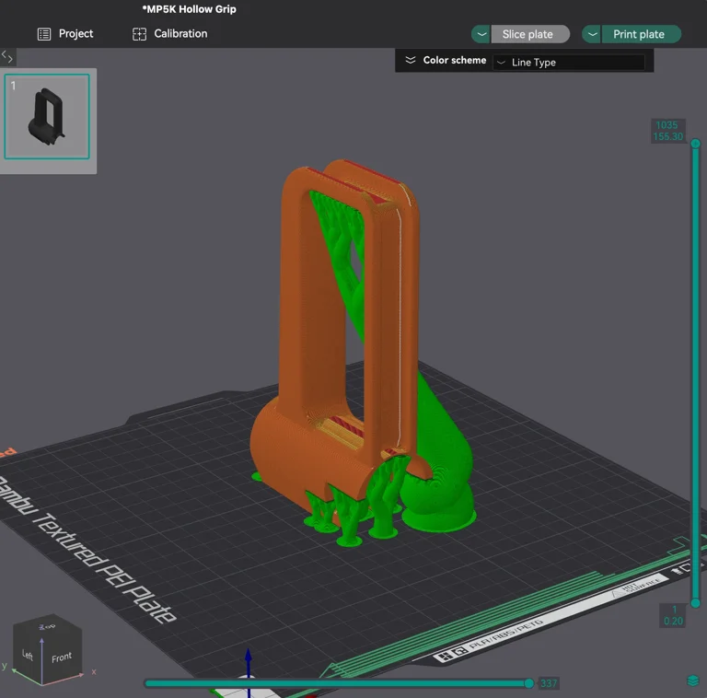
Task: Open the Project tab
Action: pos(75,34)
